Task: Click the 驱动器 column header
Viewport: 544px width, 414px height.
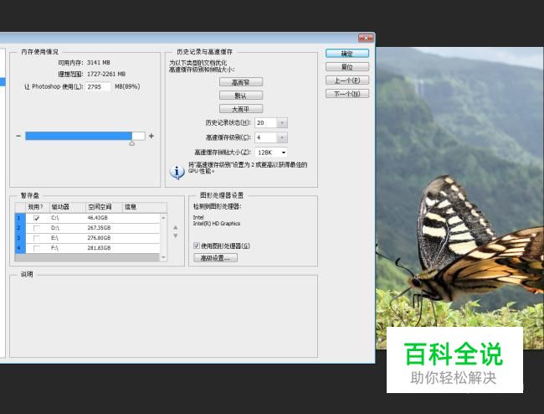Action: (68, 207)
